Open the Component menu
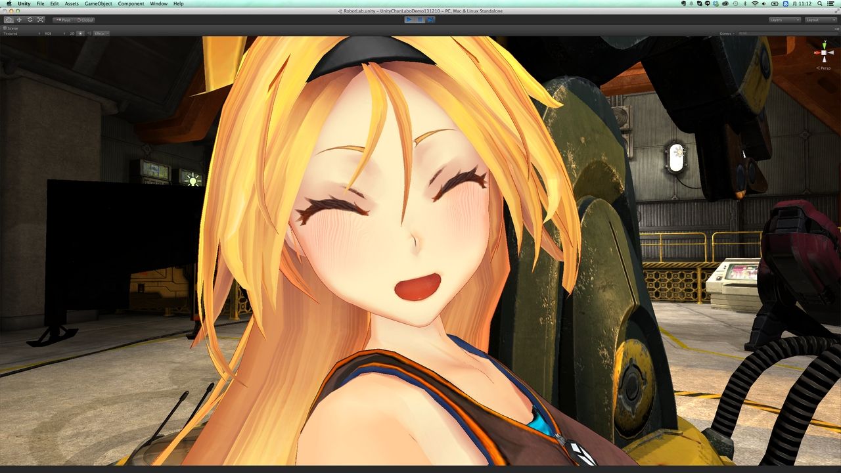 pyautogui.click(x=131, y=4)
